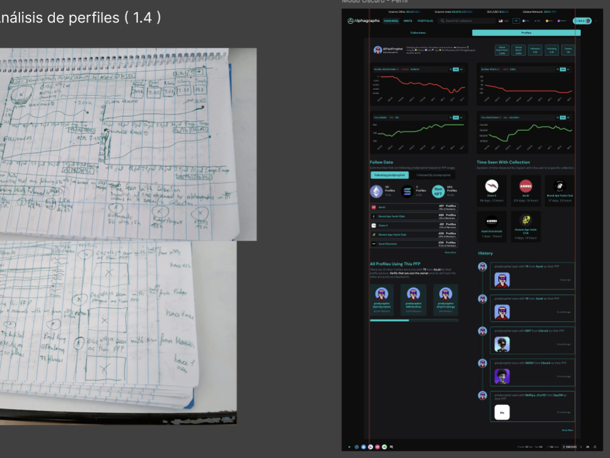Viewport: 610px width, 458px height.
Task: Select highlighted range toggle on Follower Rank chart
Action: click(562, 117)
